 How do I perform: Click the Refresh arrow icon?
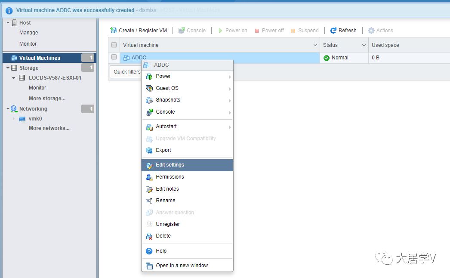pos(333,31)
